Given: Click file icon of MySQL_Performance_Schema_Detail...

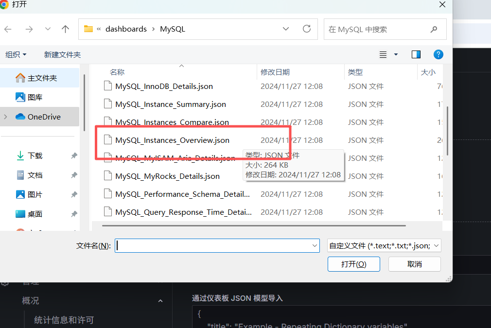Looking at the screenshot, I should [108, 193].
